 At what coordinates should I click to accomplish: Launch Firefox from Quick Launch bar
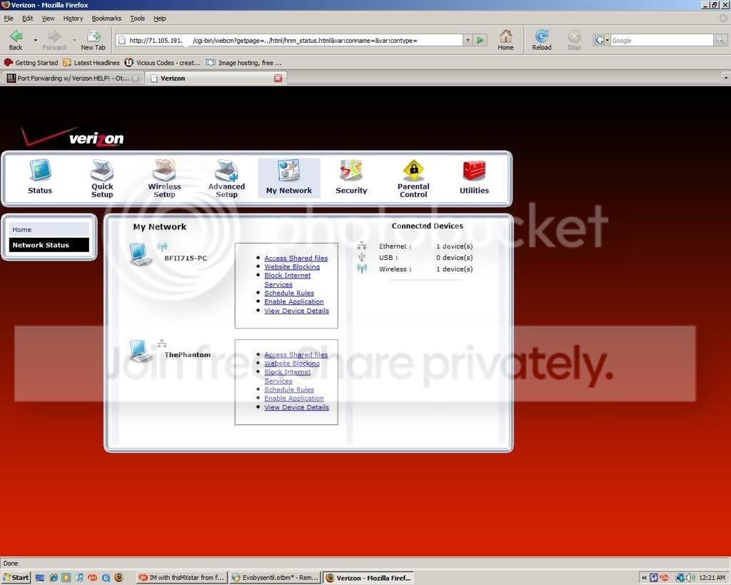pyautogui.click(x=119, y=578)
